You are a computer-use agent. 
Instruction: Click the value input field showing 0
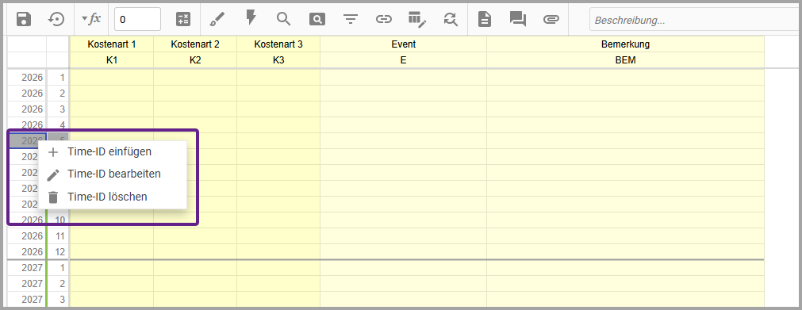137,20
